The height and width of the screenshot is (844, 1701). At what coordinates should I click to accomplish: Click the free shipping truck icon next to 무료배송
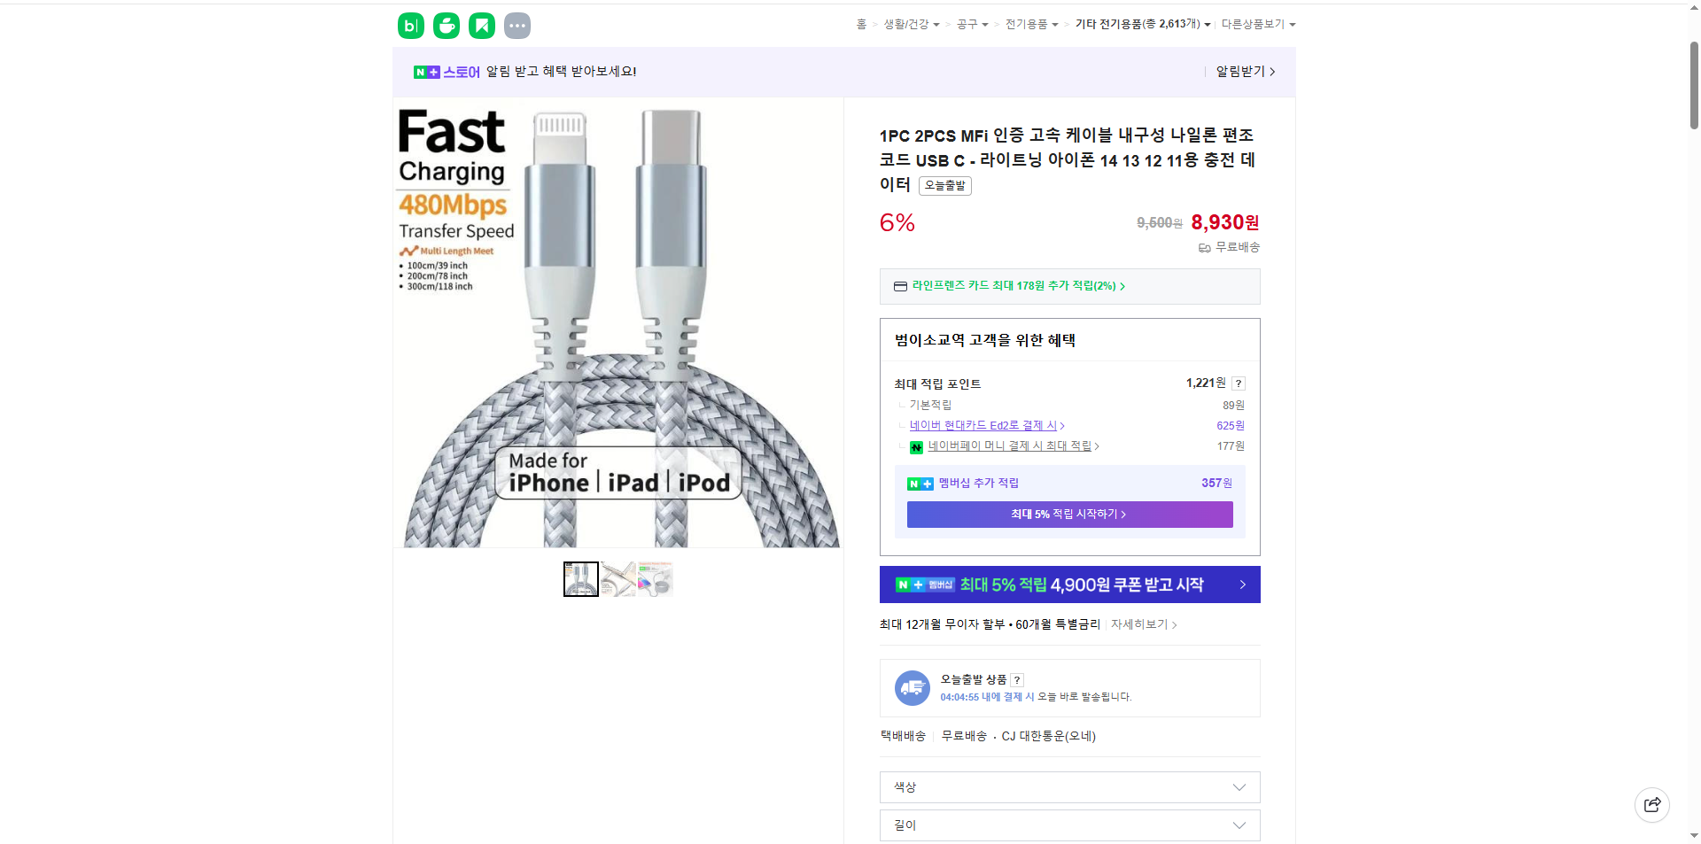pyautogui.click(x=1204, y=248)
